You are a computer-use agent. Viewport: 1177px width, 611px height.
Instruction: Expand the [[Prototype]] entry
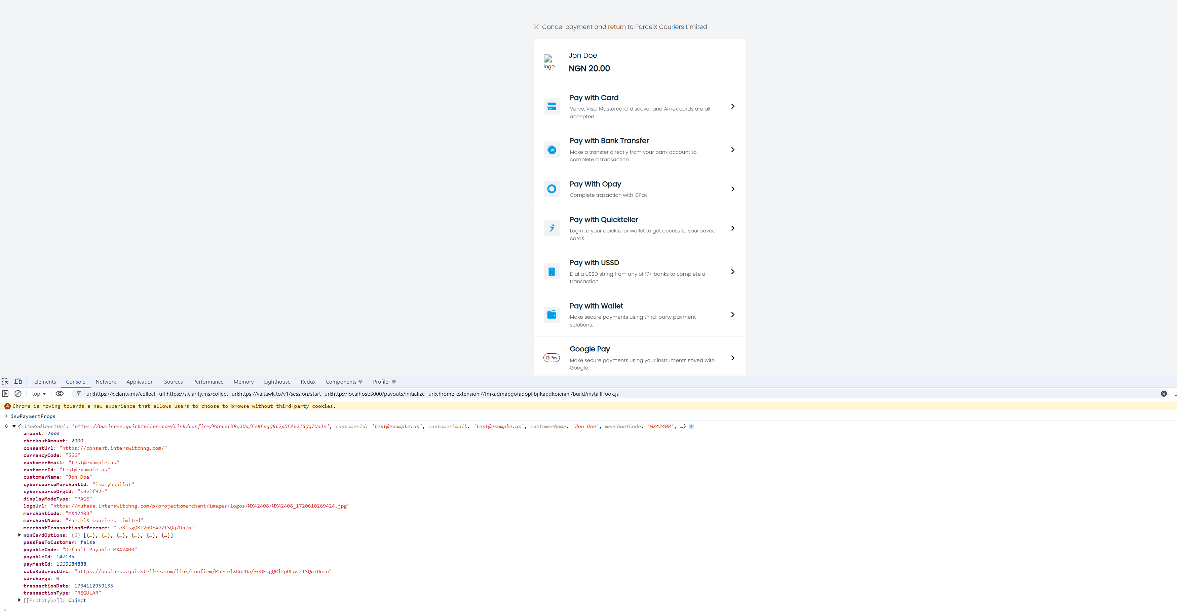click(20, 600)
